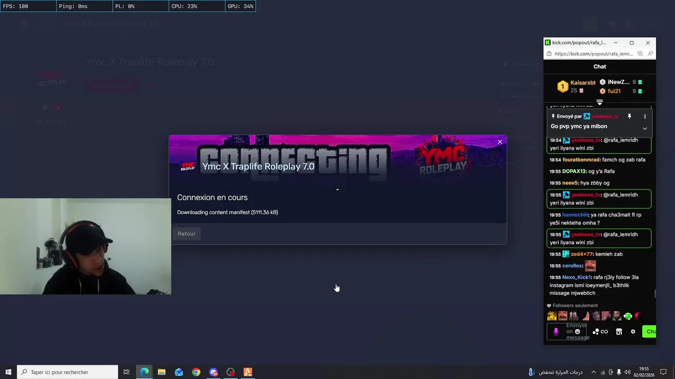This screenshot has height=379, width=675.
Task: Click the Kick favicon in chat popout title
Action: pyautogui.click(x=548, y=43)
